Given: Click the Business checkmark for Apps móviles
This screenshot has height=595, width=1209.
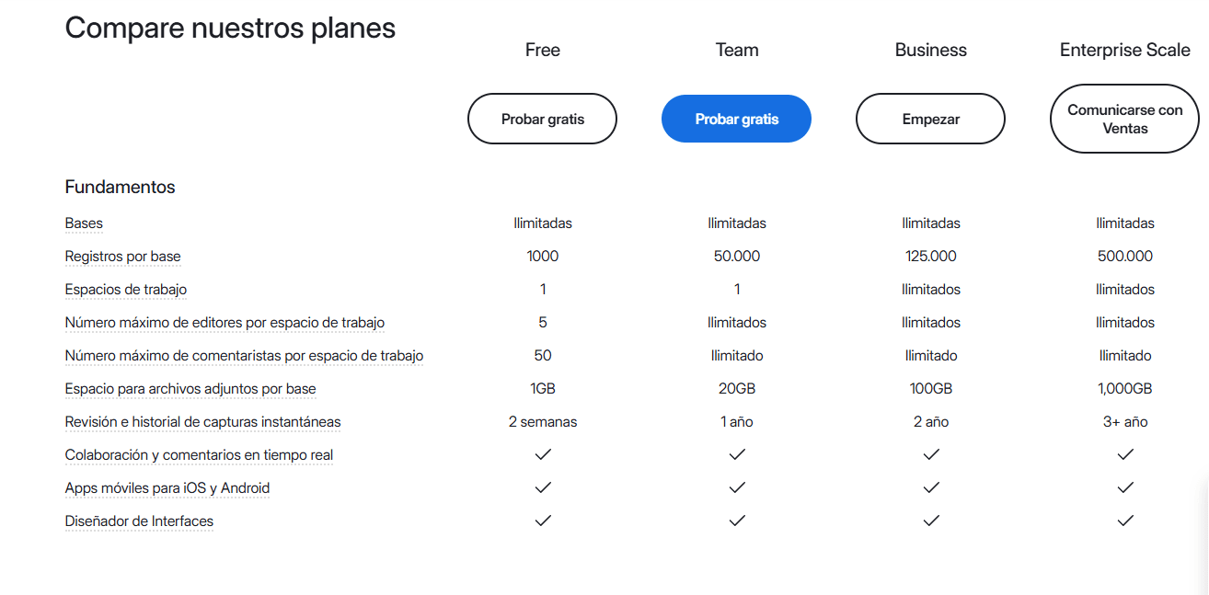Looking at the screenshot, I should coord(930,487).
